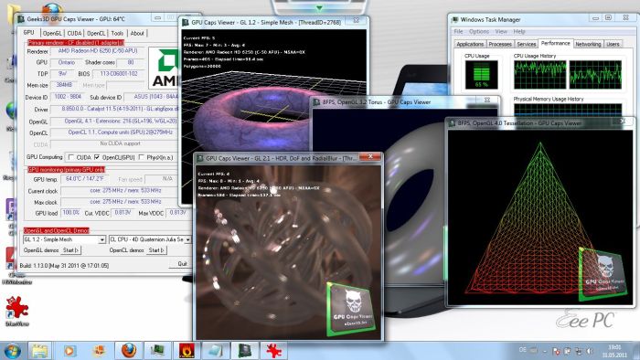The width and height of the screenshot is (640, 360).
Task: Click the BIOS 113-C06001-102 value
Action: point(118,74)
